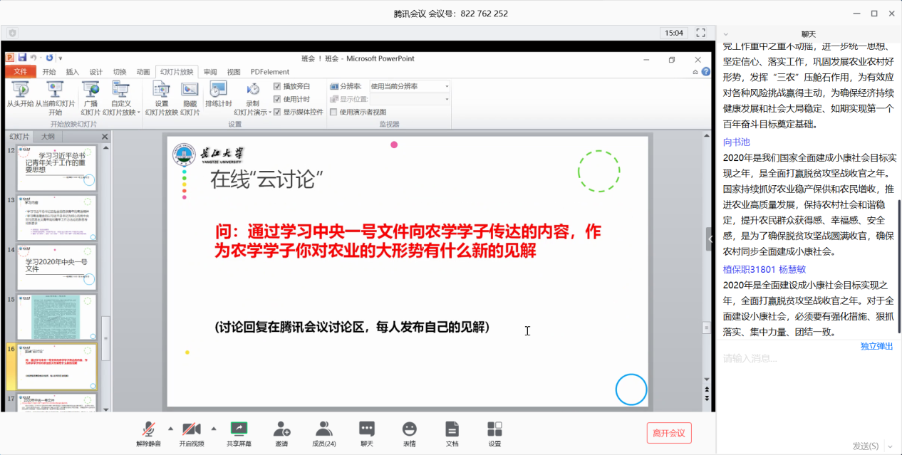This screenshot has height=455, width=902.
Task: Click the 共享屏幕 share screen icon
Action: [x=239, y=429]
